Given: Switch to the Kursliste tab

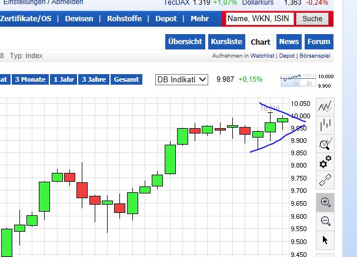Looking at the screenshot, I should click(x=226, y=42).
